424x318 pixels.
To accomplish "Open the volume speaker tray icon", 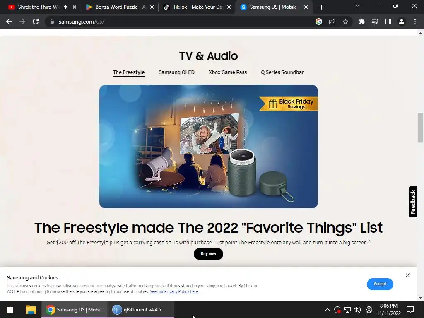I will tap(357, 310).
